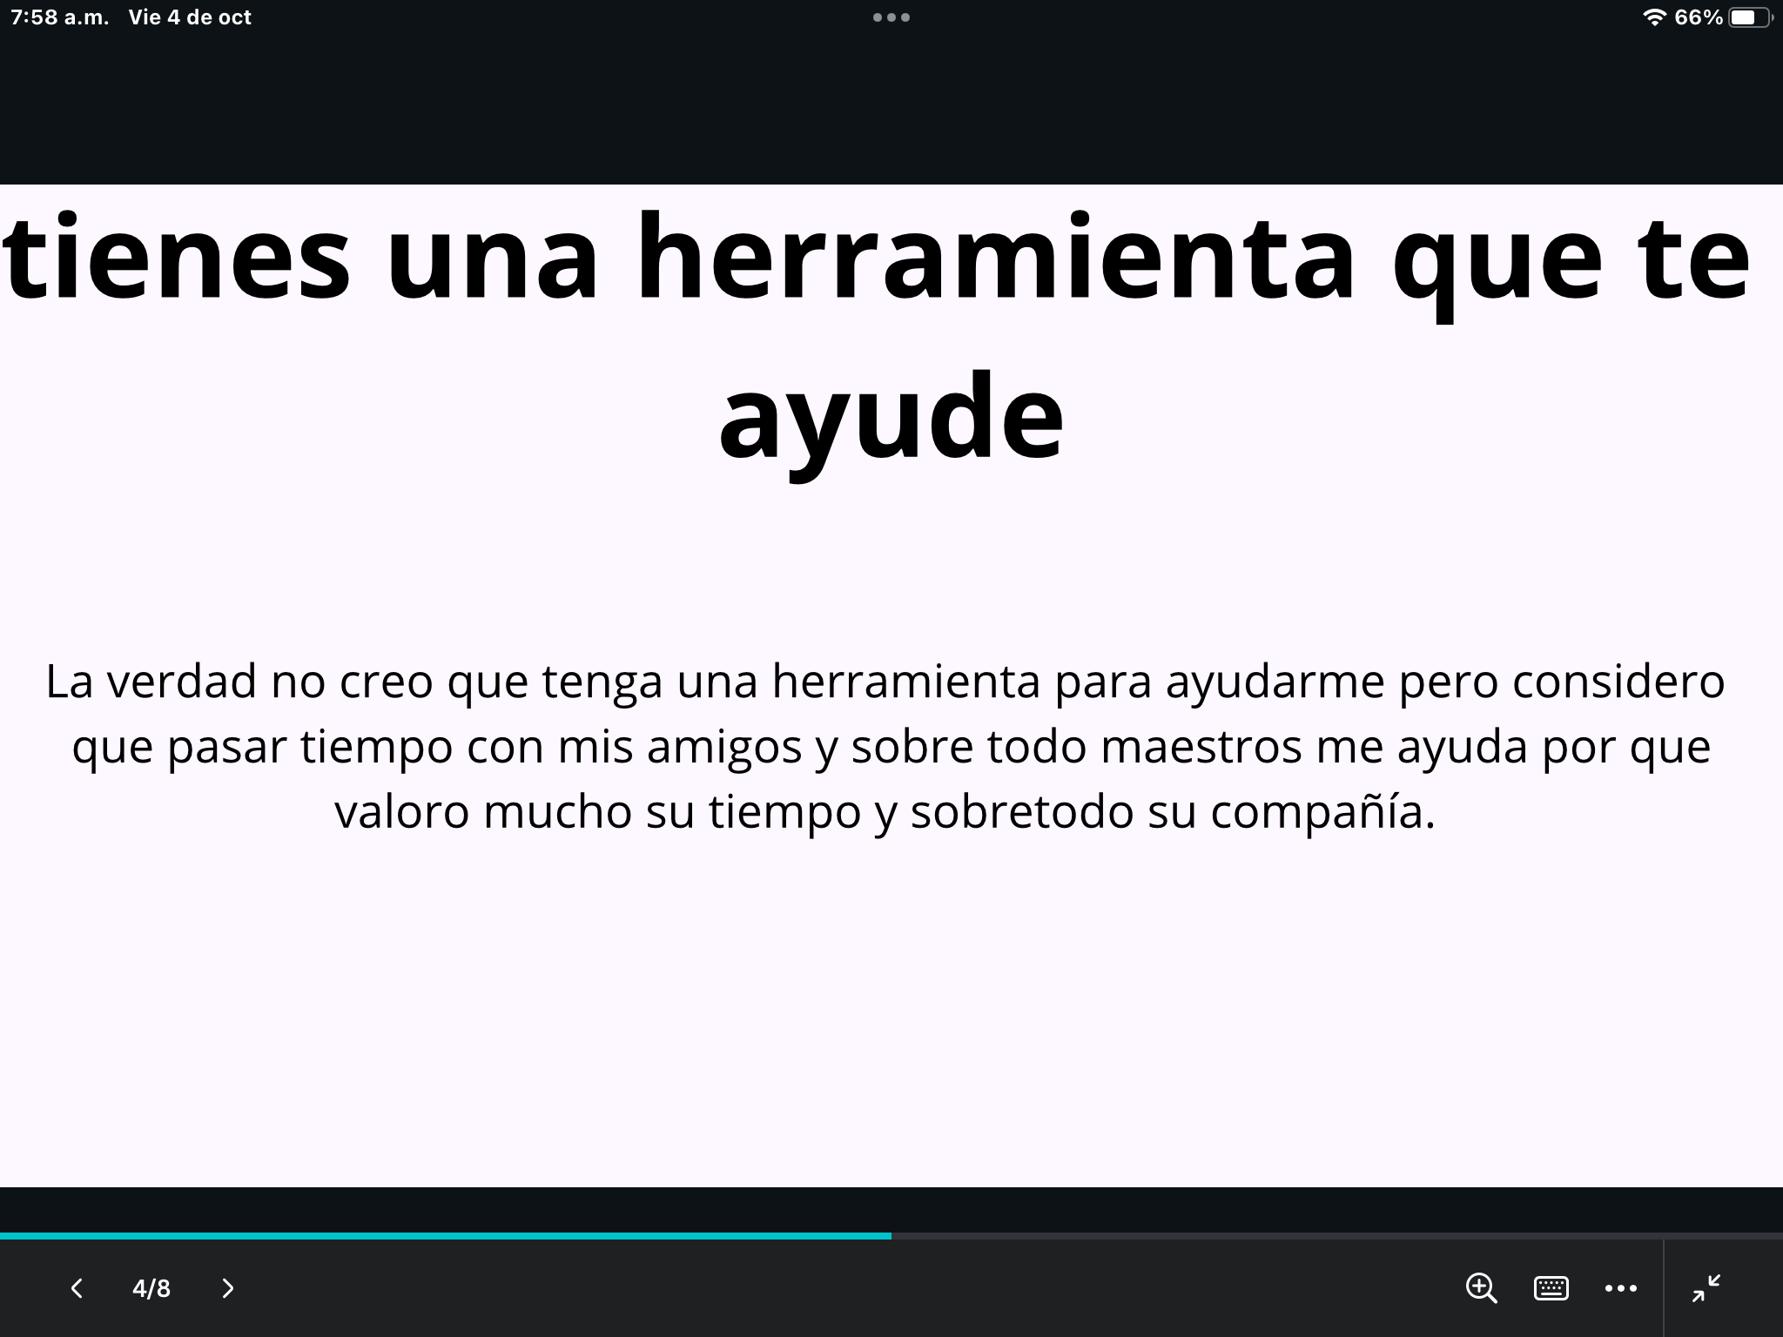Click the paragraph starting 'La verdad no creo'
Screen dimensions: 1783x1337
click(885, 681)
